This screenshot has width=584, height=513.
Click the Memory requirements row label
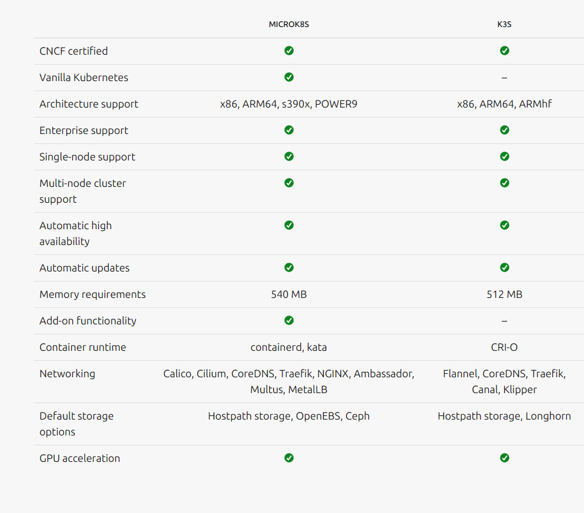tap(92, 294)
